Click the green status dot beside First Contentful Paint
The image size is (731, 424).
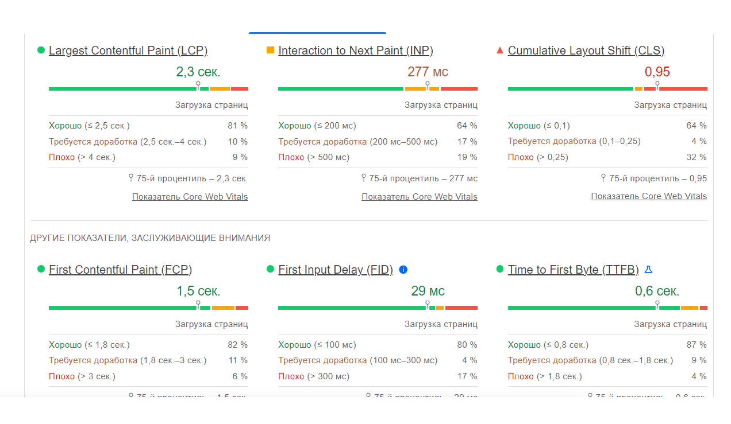41,269
